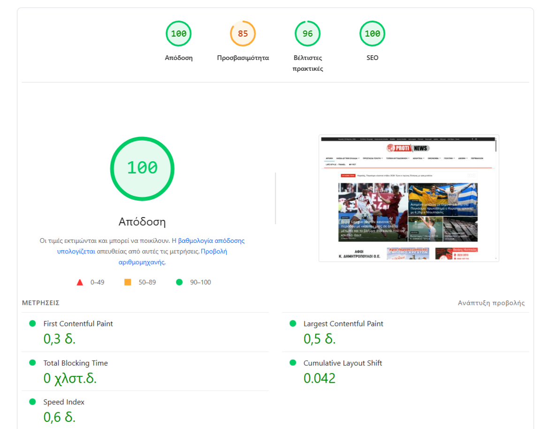Expand the First Contentful Paint metric label
The image size is (555, 429).
[x=78, y=324]
